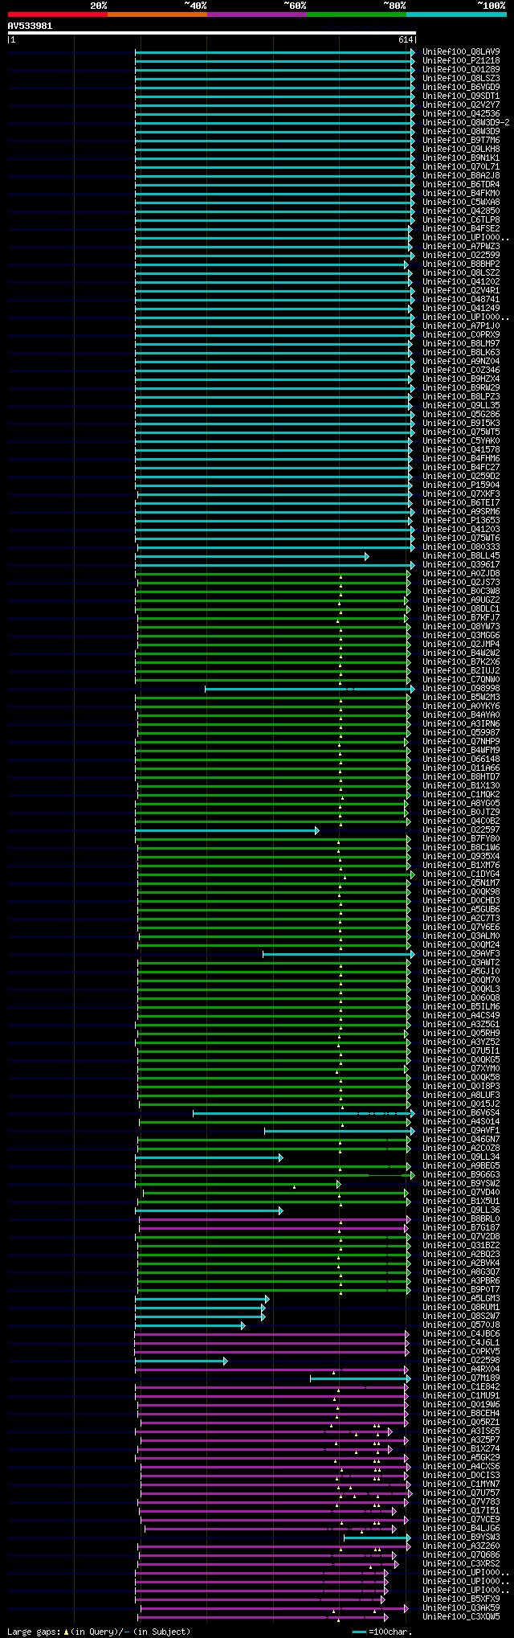The image size is (514, 1638).
Task: Open hit UniRef100_Q8LAV9
Action: (461, 51)
